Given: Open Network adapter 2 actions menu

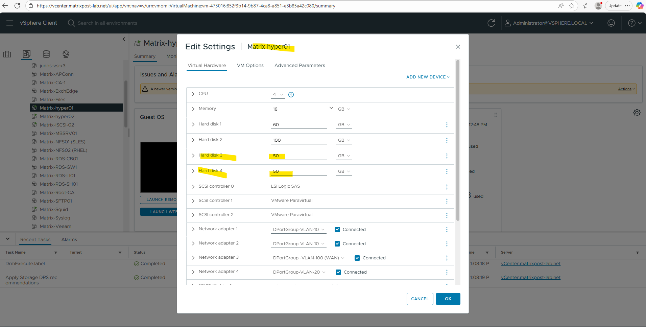Looking at the screenshot, I should [x=447, y=244].
